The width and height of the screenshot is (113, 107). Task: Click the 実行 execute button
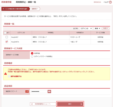[70, 104]
